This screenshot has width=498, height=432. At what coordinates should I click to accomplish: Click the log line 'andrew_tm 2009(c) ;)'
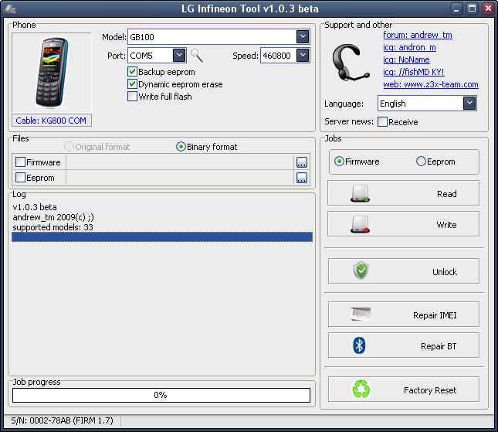pyautogui.click(x=53, y=217)
